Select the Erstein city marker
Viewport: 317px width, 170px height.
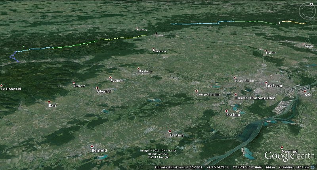click(170, 131)
